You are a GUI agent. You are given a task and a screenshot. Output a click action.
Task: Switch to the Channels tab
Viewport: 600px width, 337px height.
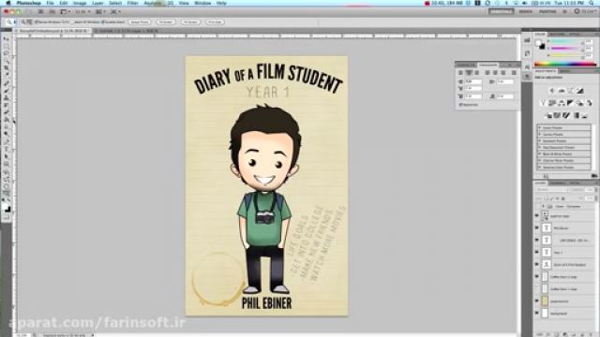pyautogui.click(x=557, y=183)
